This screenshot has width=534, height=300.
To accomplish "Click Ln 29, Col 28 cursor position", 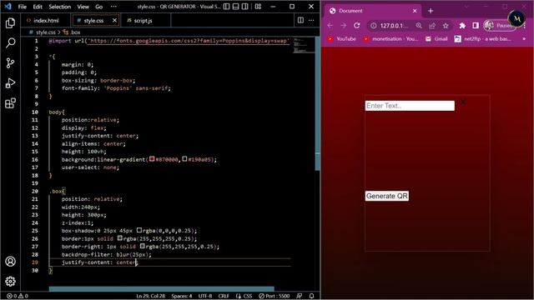I will click(150, 296).
